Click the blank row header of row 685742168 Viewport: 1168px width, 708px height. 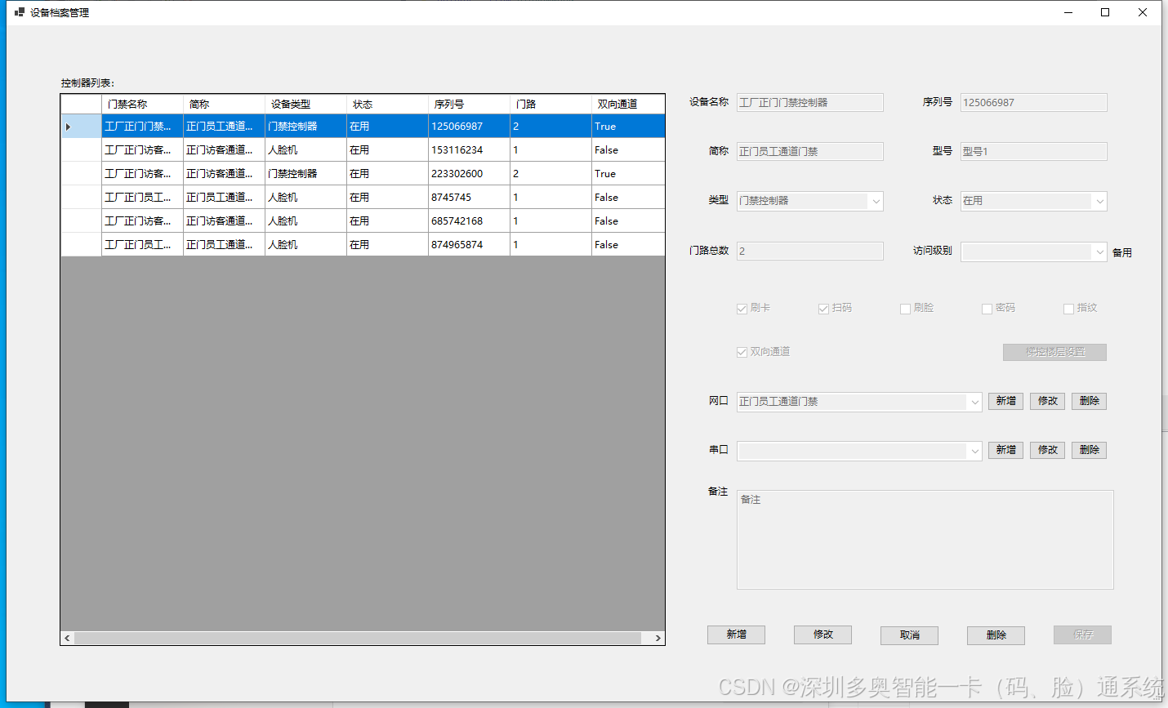click(x=82, y=221)
